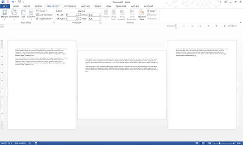This screenshot has height=145, width=243.
Task: Click the Save icon in Quick Access
Action: tap(8, 2)
